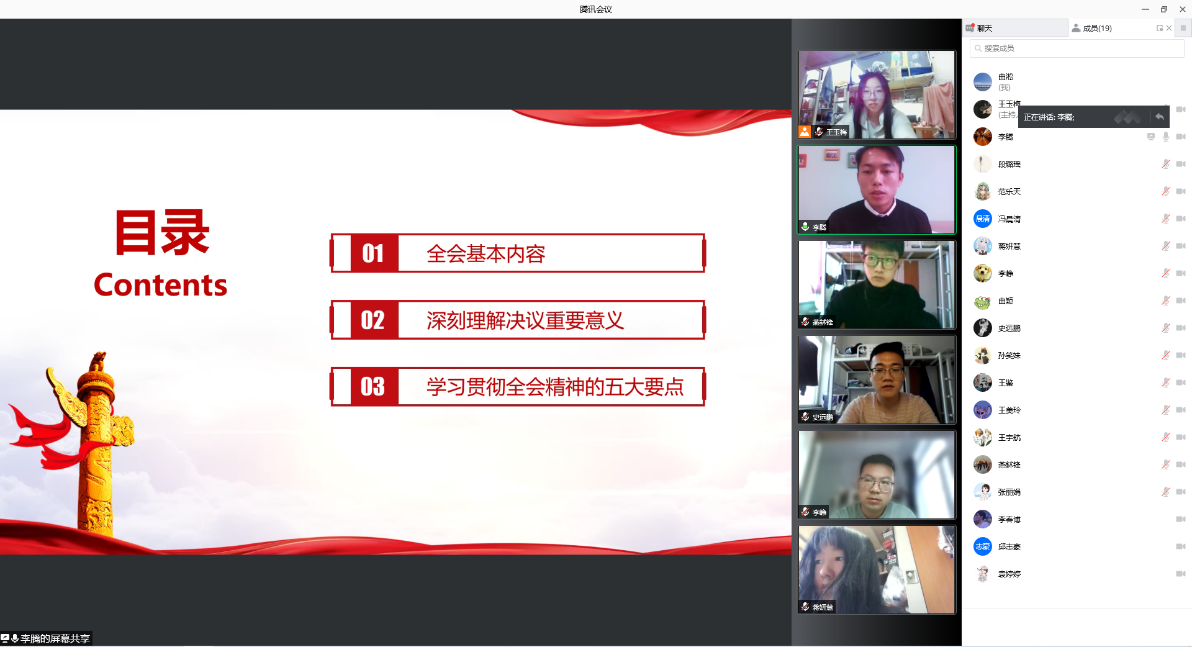Image resolution: width=1192 pixels, height=647 pixels.
Task: Open the 聊天 chat tab
Action: 984,28
